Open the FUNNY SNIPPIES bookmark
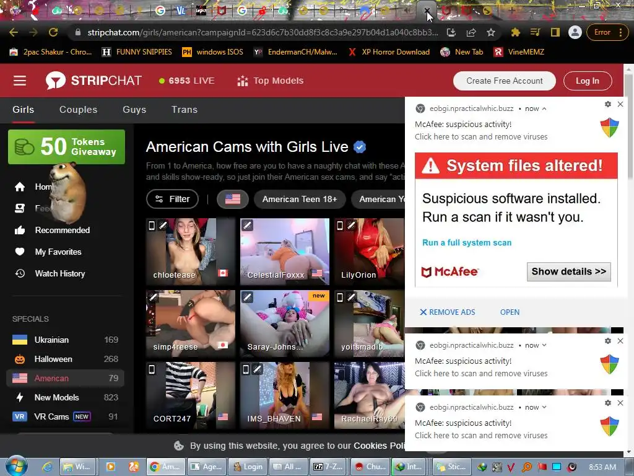 coord(137,52)
